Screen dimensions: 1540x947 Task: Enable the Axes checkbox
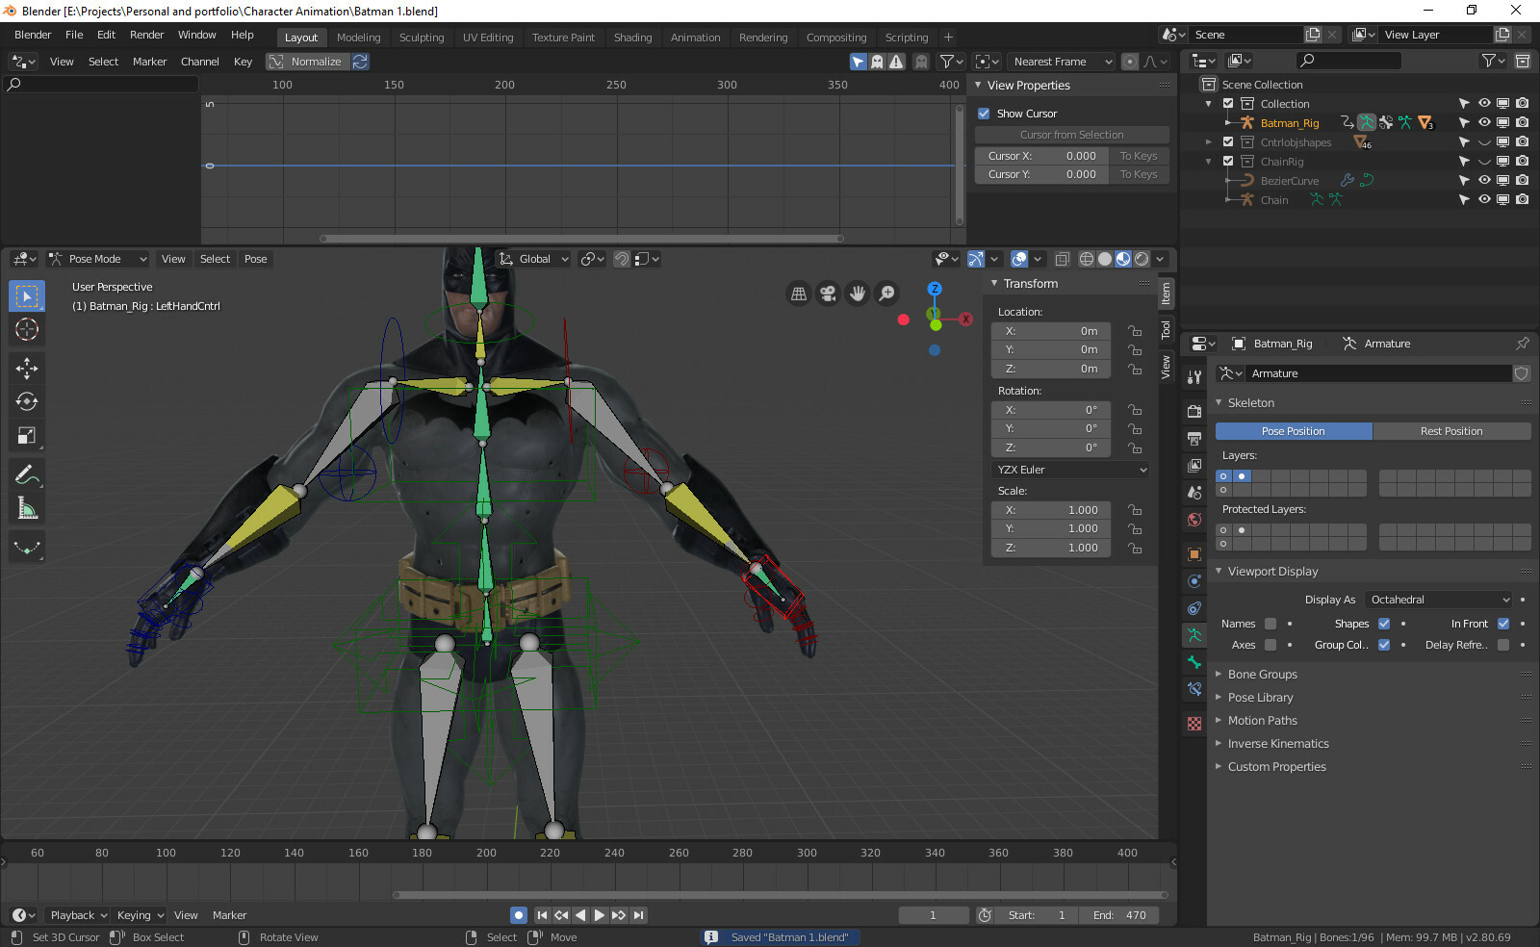click(1270, 645)
